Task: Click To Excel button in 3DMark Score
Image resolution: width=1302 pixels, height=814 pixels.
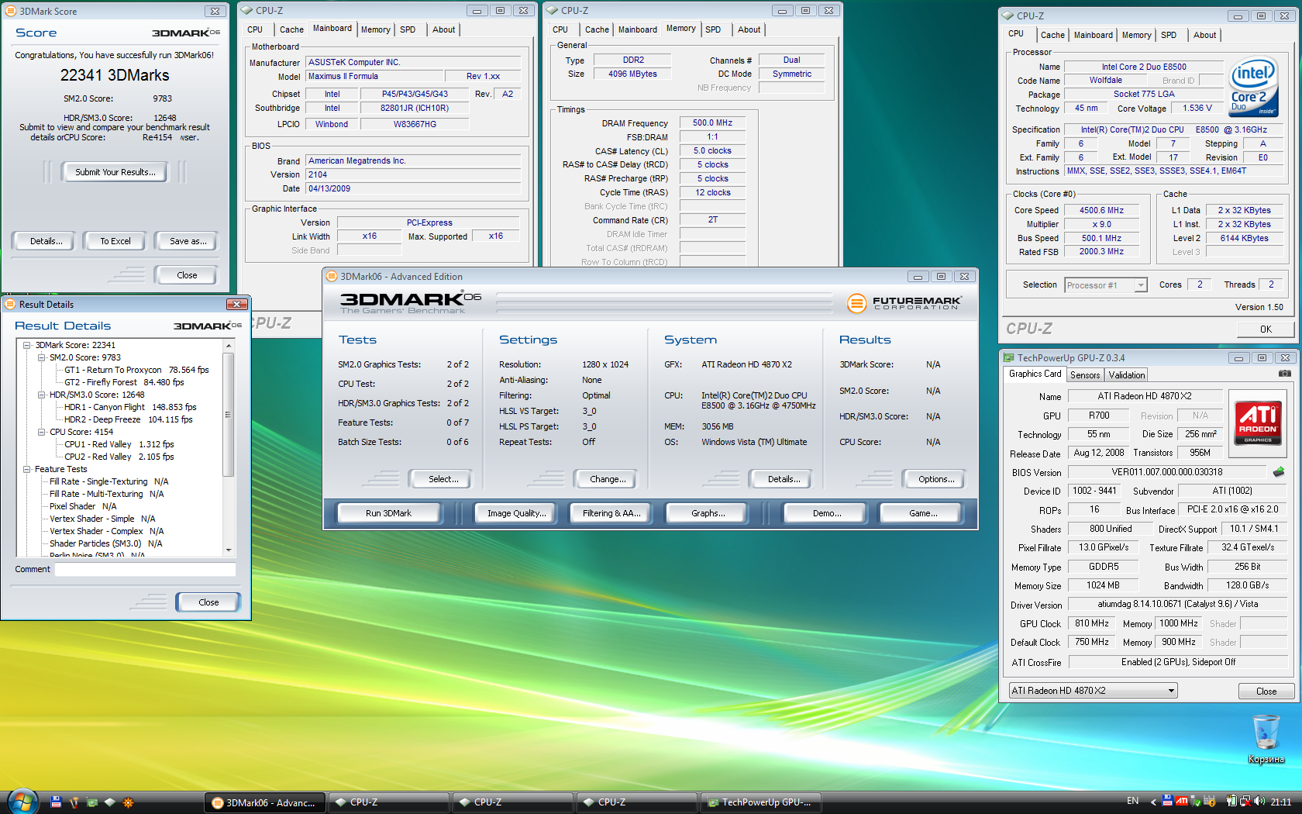Action: (115, 241)
